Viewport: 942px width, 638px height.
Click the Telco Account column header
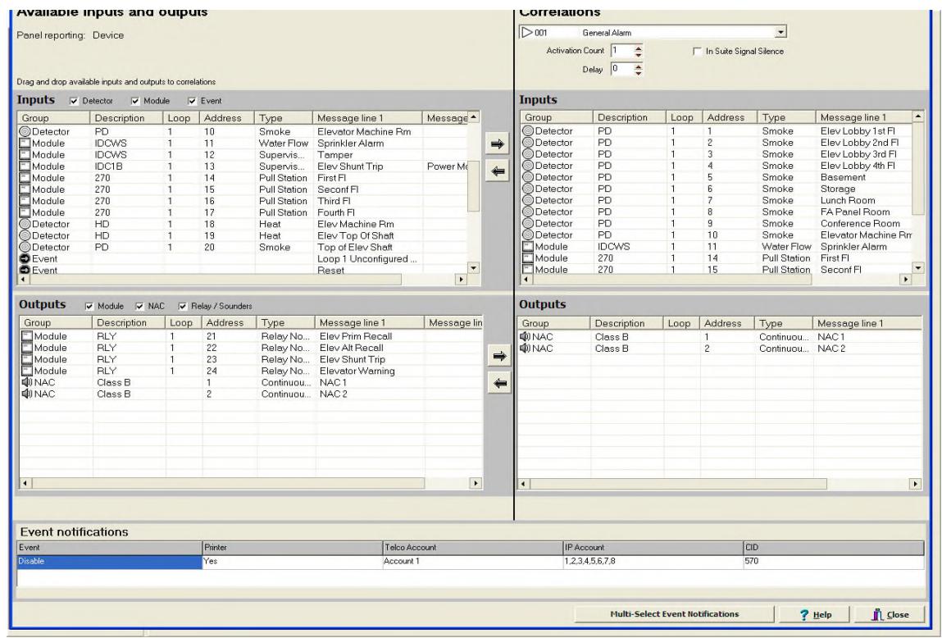click(x=473, y=547)
